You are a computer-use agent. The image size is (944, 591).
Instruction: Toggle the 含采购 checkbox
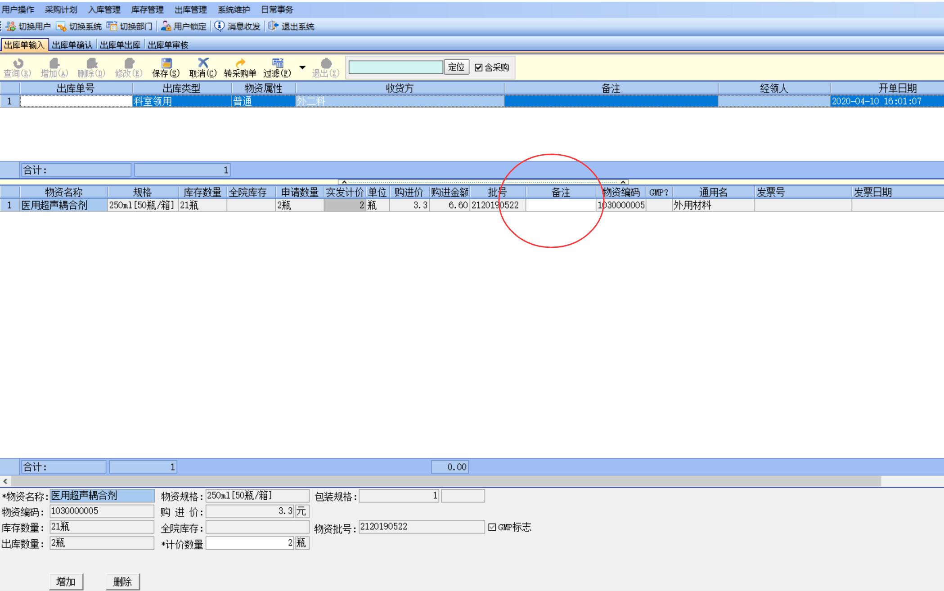(x=479, y=67)
